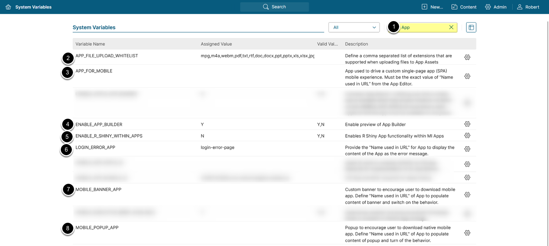
Task: Open the Content menu
Action: click(464, 7)
